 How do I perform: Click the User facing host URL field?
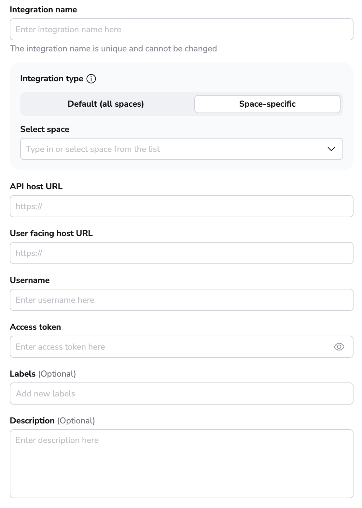point(181,253)
